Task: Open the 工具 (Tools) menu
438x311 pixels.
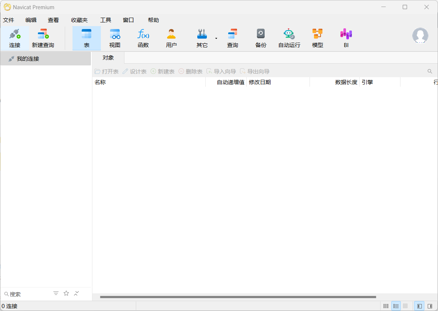Action: [x=106, y=20]
